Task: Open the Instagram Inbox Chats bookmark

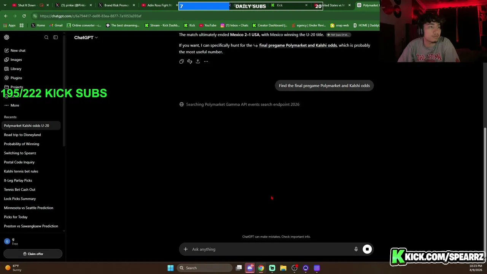Action: pos(234,25)
